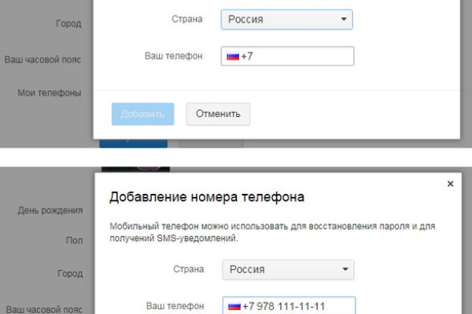The image size is (472, 314).
Task: Click the Мои телефоны label
Action: (x=50, y=93)
